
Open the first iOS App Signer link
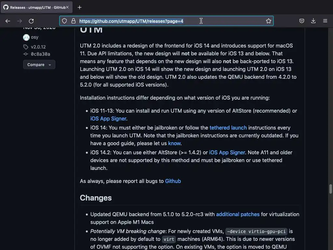click(x=108, y=118)
